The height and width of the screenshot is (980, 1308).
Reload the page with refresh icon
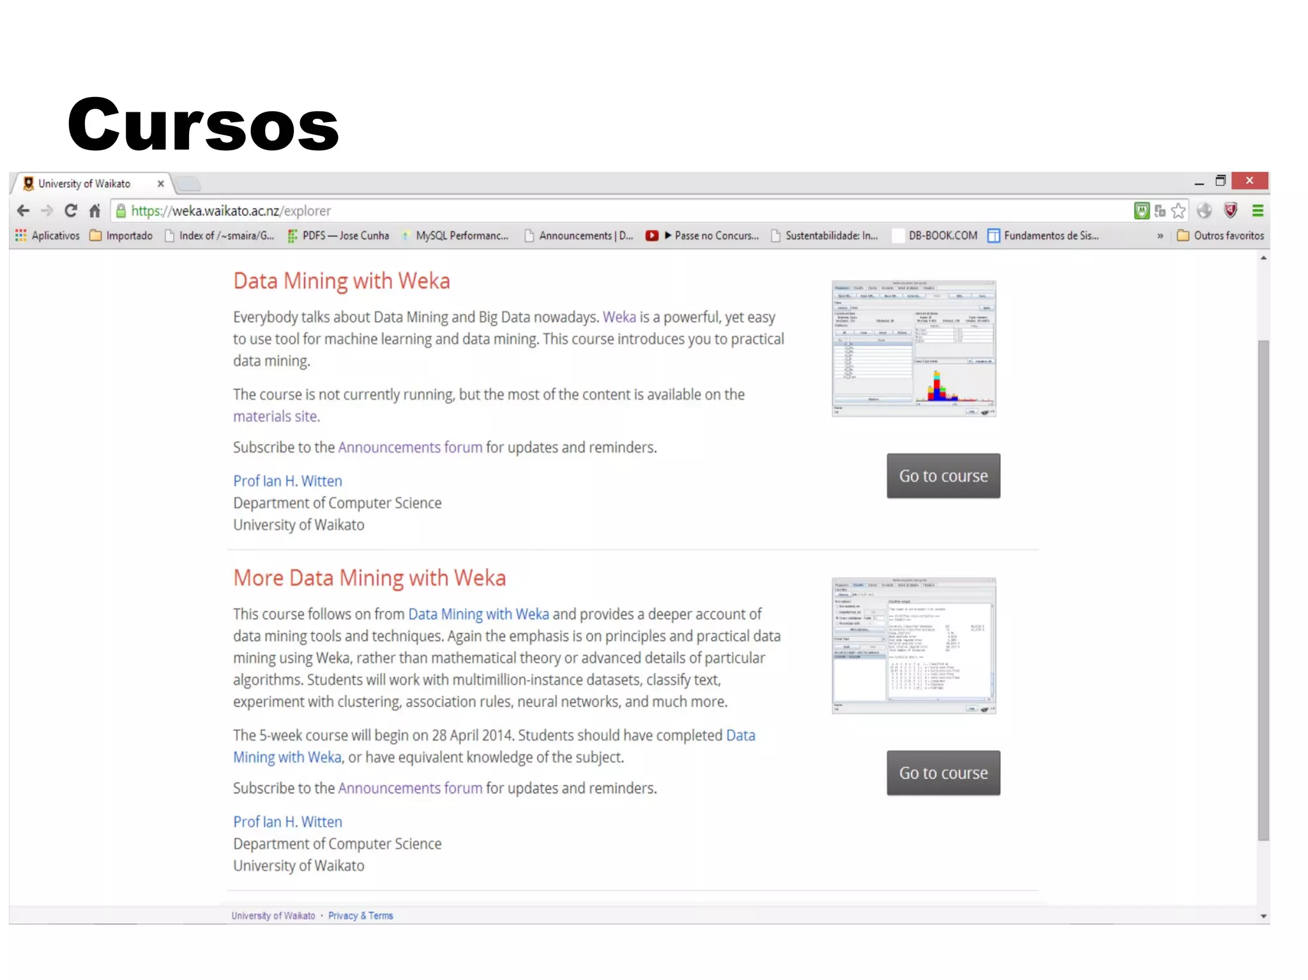[x=71, y=211]
